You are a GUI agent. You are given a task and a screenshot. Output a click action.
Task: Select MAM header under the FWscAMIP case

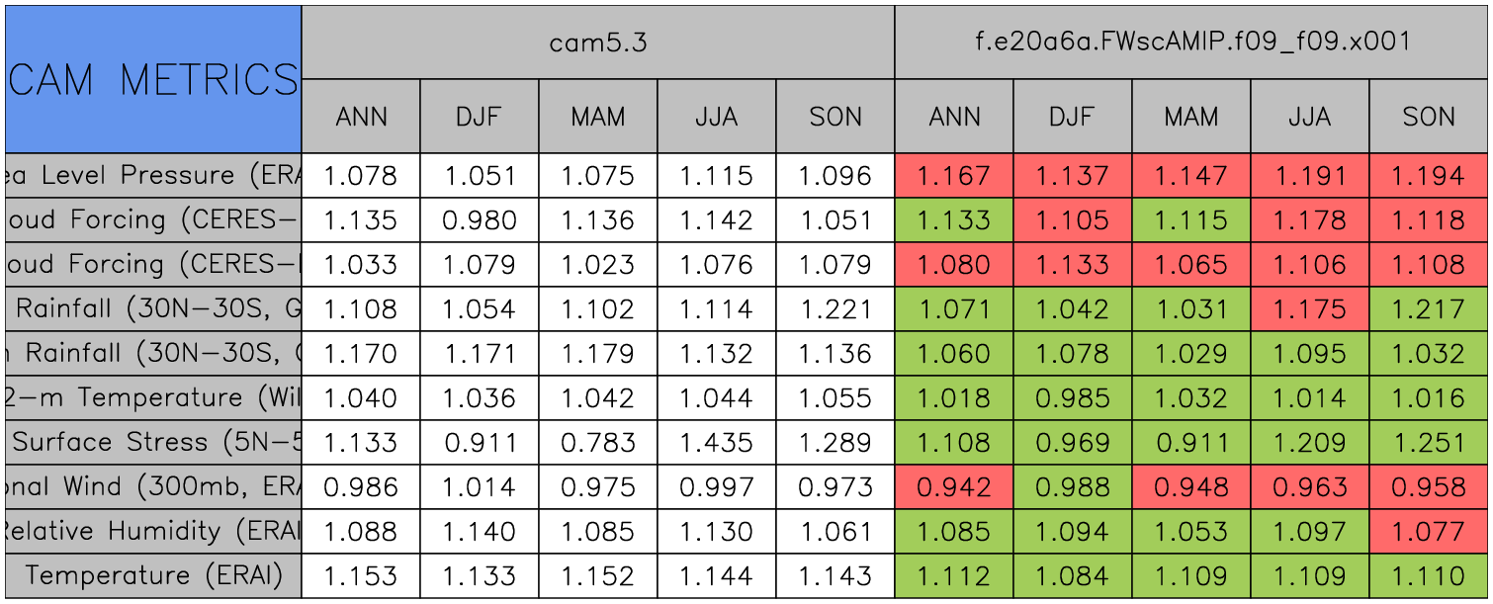pos(1191,117)
